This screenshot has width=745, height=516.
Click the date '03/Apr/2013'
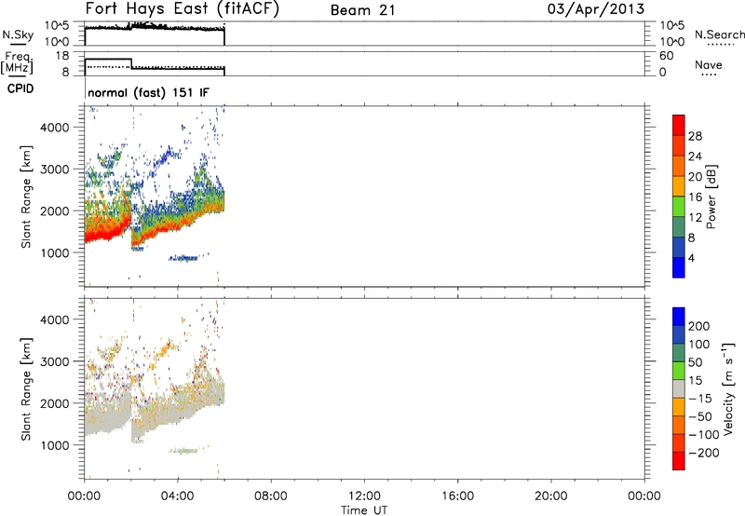pyautogui.click(x=596, y=8)
